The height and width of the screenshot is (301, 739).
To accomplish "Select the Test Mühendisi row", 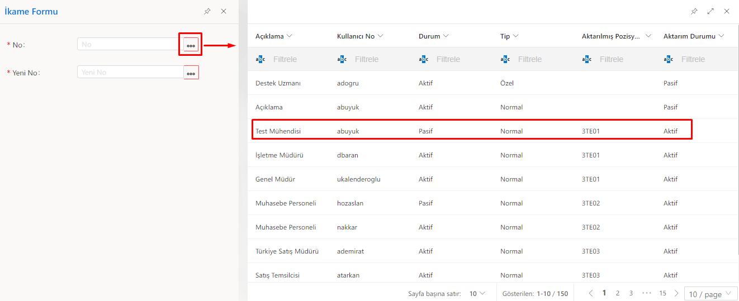I will 278,131.
